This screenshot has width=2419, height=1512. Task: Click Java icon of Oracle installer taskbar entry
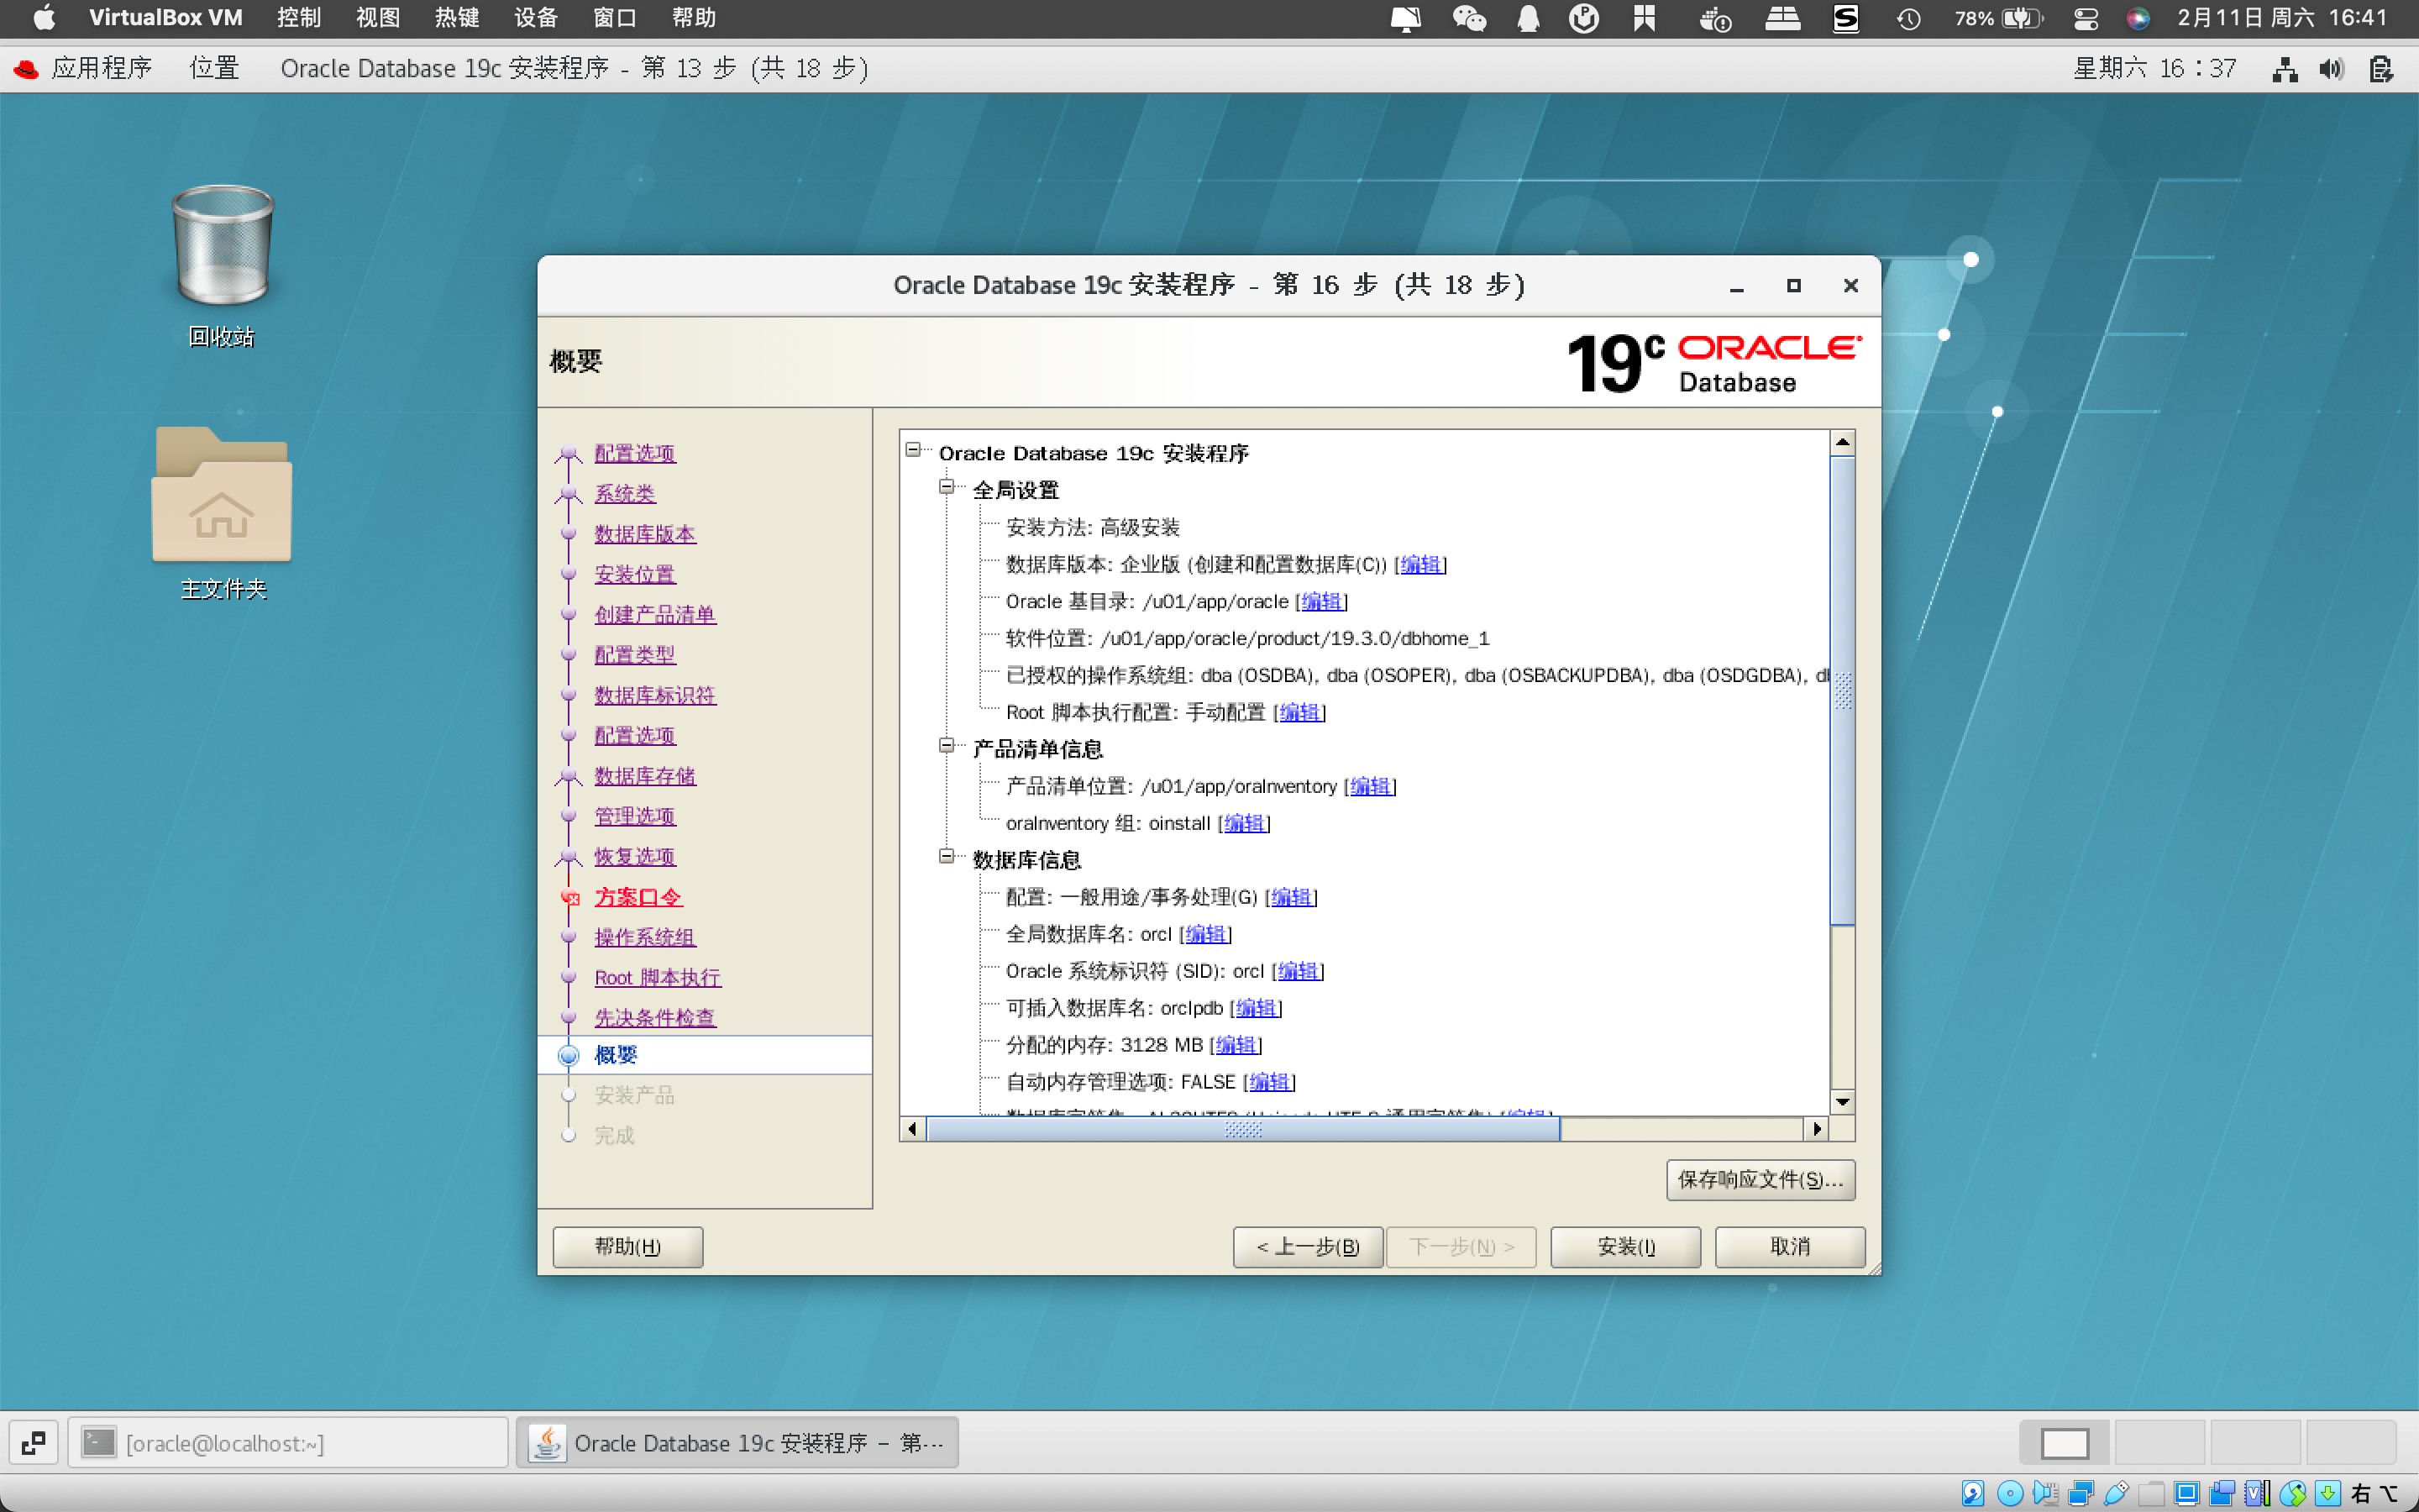[548, 1442]
